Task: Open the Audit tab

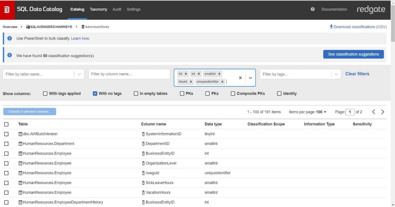Action: [117, 9]
